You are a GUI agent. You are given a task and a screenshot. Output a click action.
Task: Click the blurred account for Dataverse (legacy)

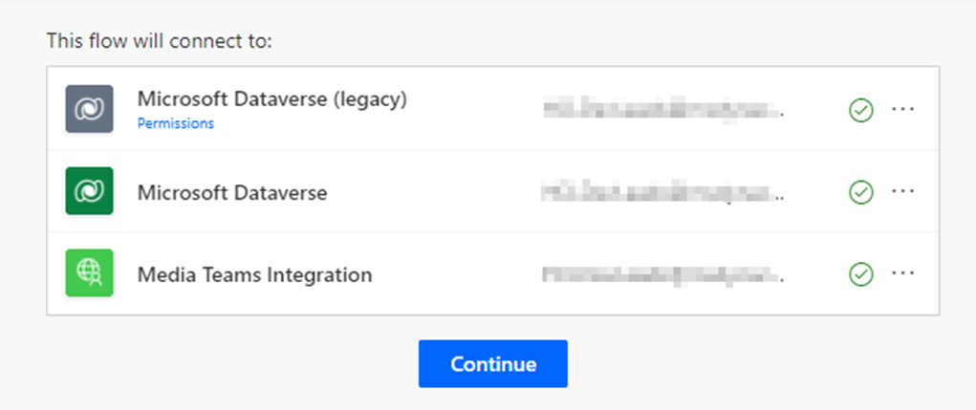tap(662, 110)
